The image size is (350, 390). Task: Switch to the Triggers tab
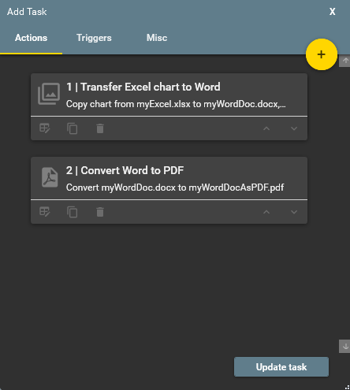94,38
